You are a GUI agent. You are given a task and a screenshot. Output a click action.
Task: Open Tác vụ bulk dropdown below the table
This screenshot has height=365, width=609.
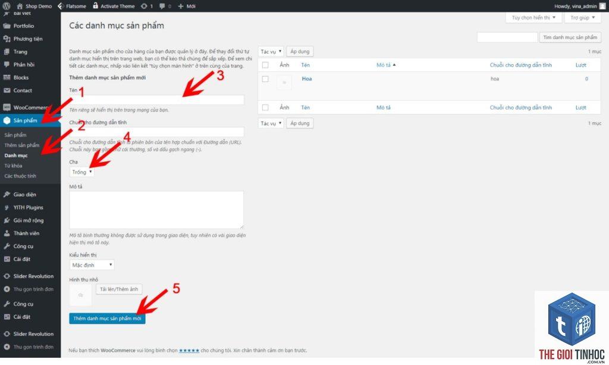pyautogui.click(x=271, y=123)
